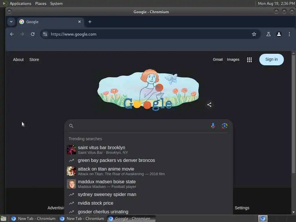Select suggestion attack on titan anime movie

[149, 171]
